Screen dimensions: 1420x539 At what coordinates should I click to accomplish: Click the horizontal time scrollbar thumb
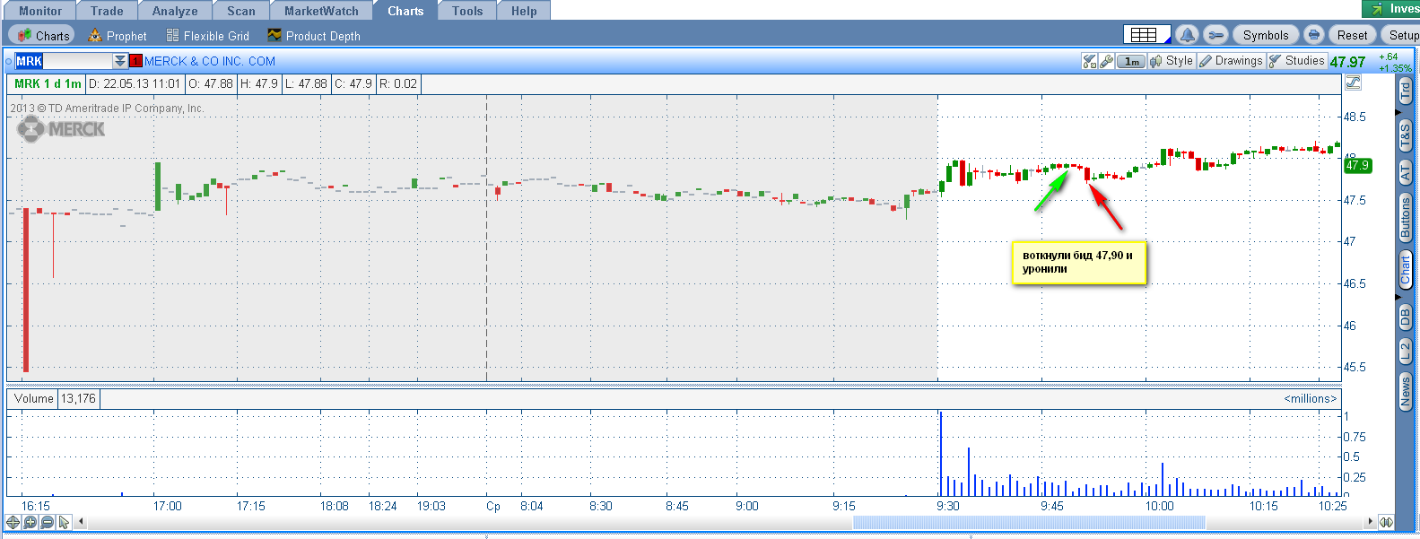pos(1029,522)
